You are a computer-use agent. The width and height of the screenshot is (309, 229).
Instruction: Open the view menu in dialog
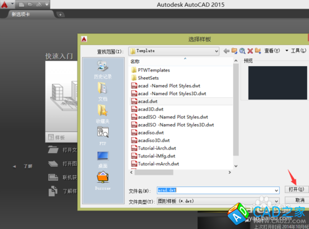click(273, 51)
